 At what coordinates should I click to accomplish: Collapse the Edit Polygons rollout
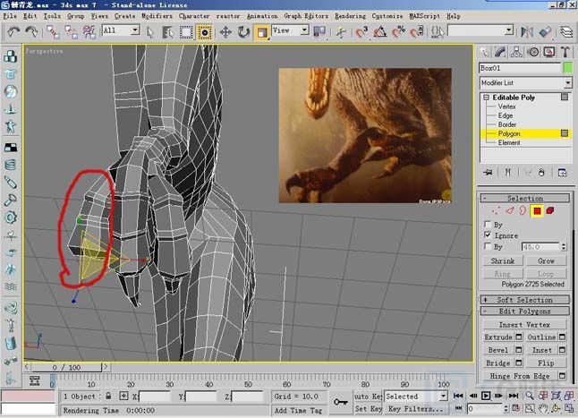(x=525, y=311)
